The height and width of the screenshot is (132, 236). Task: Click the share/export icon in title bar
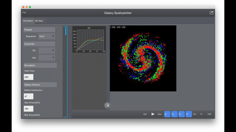pyautogui.click(x=211, y=13)
